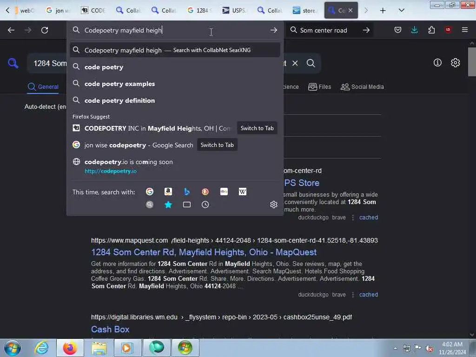
Task: Select 'Search with CollabNet SearXNG' suggestion
Action: click(x=175, y=50)
